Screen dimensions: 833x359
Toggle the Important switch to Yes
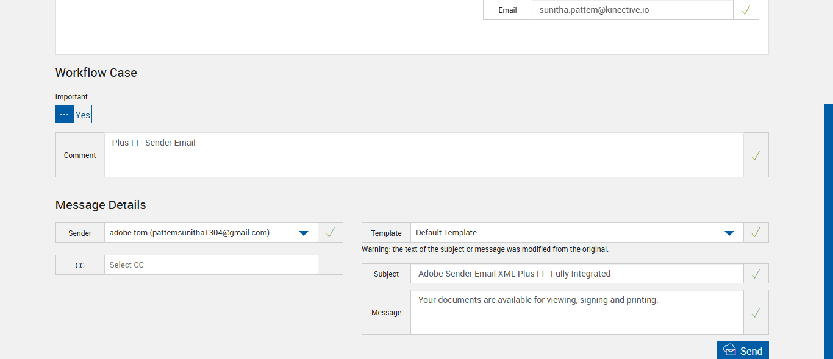tap(83, 115)
